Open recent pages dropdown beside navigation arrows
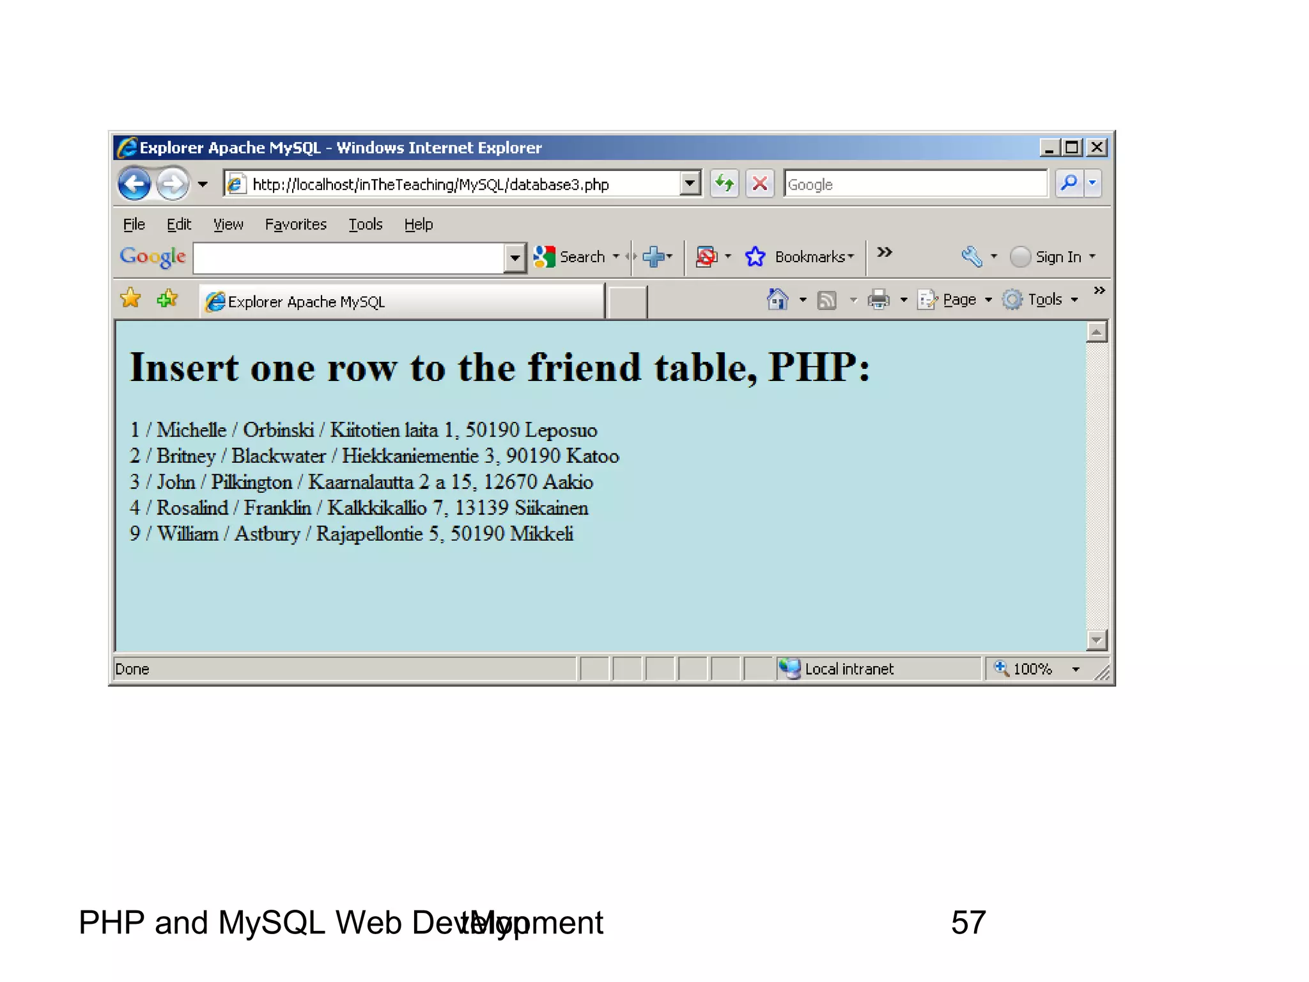 coord(203,185)
